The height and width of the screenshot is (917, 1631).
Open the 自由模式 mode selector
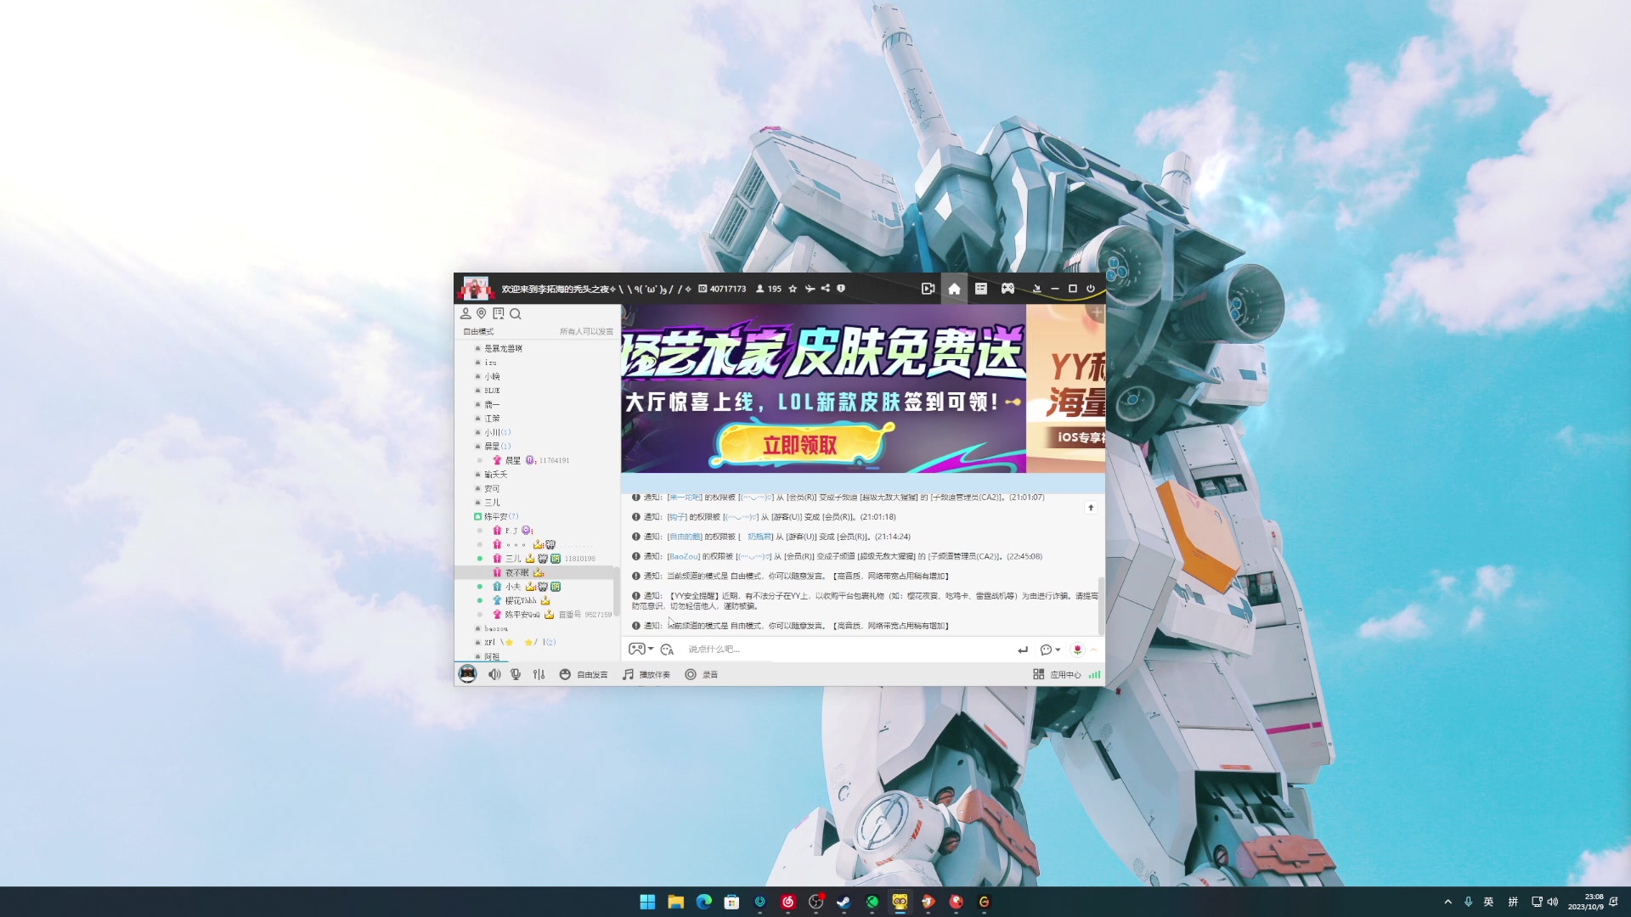(478, 331)
